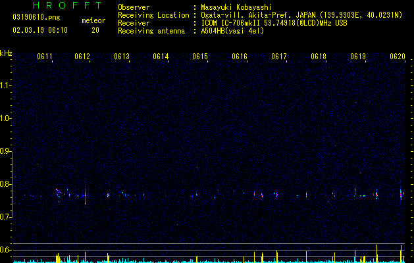Image resolution: width=414 pixels, height=263 pixels.
Task: Click the kHz axis unit label
Action: [6, 53]
